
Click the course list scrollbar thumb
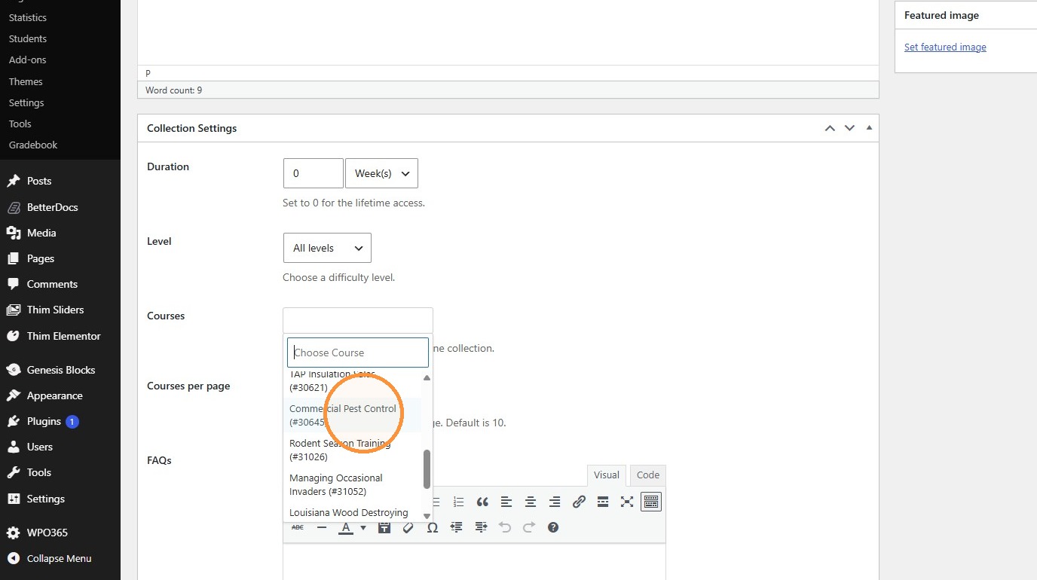point(427,469)
